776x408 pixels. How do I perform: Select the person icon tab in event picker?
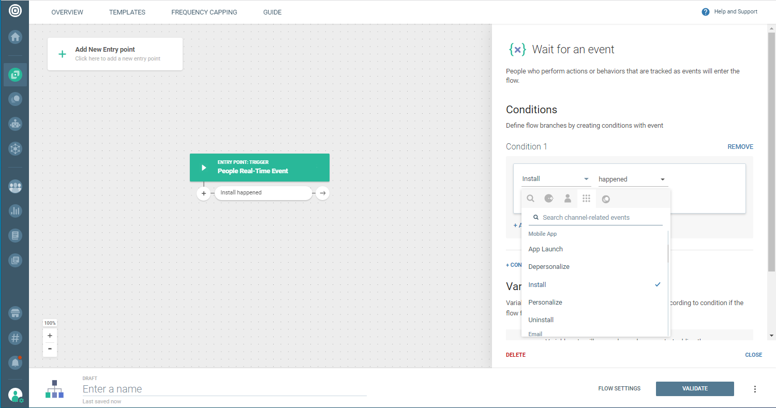click(568, 199)
